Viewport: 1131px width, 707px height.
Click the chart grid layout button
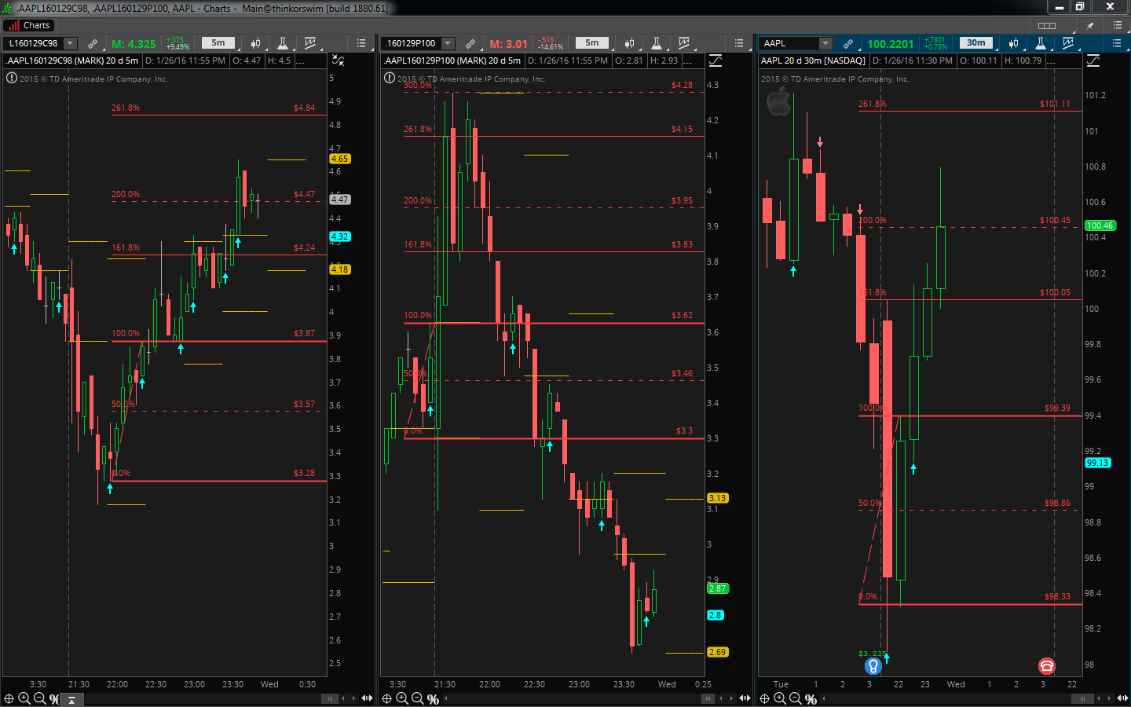1047,26
